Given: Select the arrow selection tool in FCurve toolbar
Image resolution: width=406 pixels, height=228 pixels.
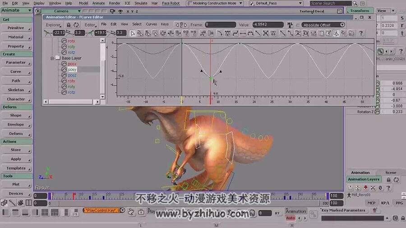Looking at the screenshot, I should point(133,33).
